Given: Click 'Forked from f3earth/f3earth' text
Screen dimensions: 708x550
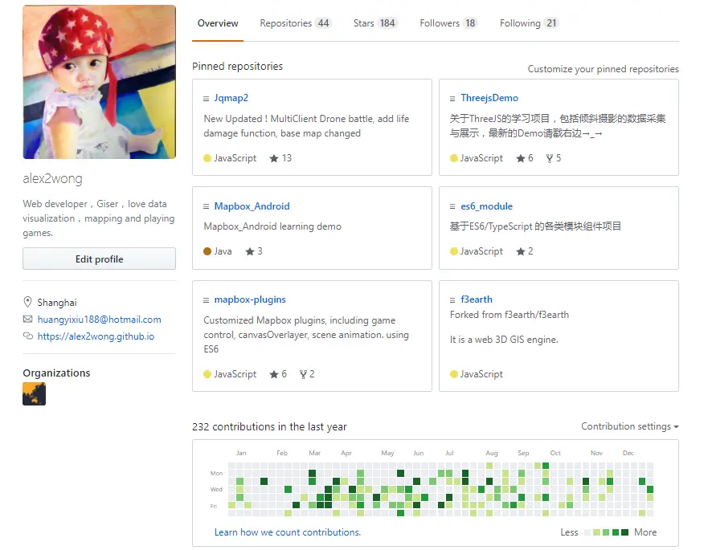Looking at the screenshot, I should (510, 315).
